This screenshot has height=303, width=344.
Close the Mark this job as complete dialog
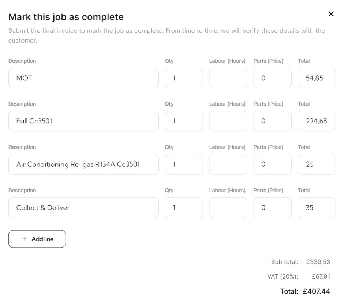click(331, 14)
